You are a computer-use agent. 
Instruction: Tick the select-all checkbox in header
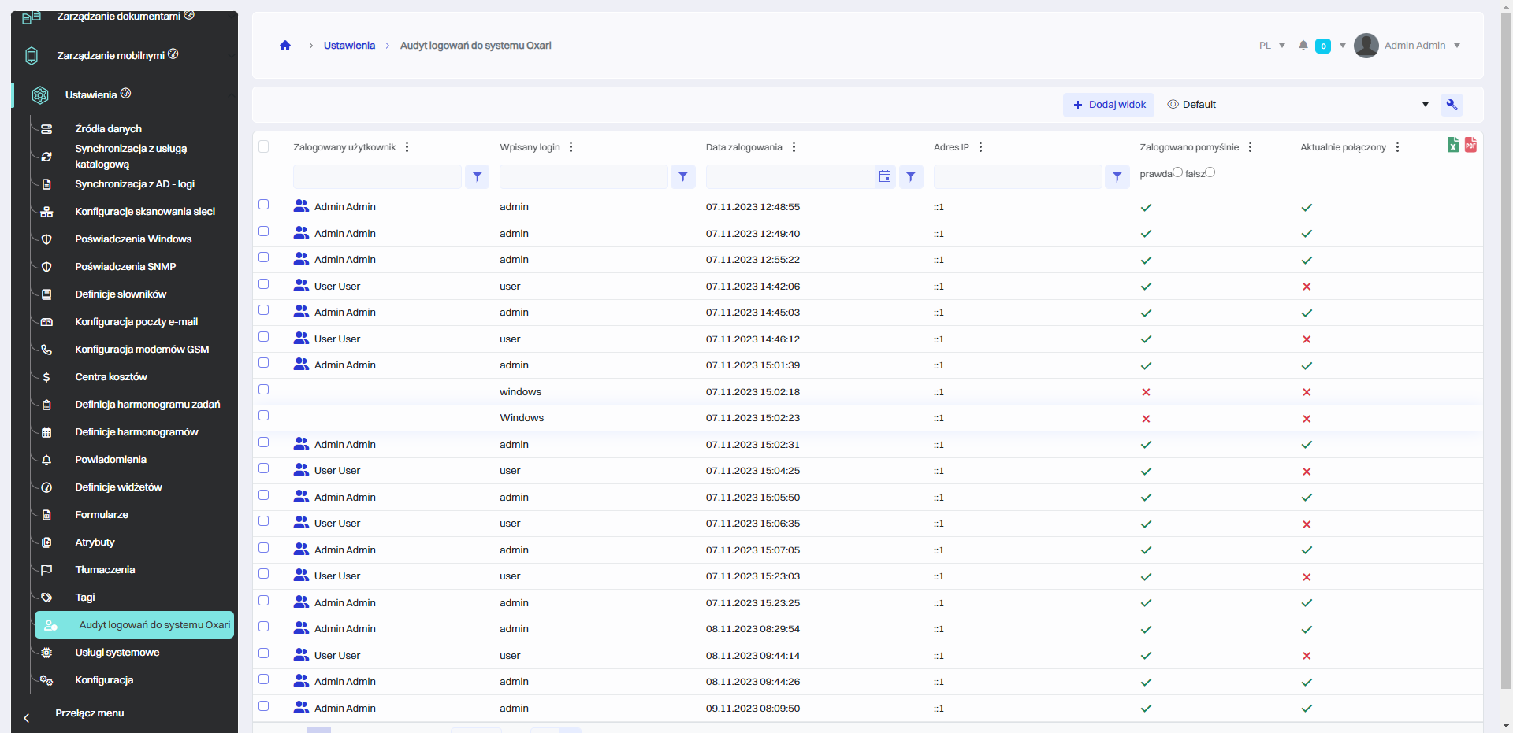coord(264,146)
